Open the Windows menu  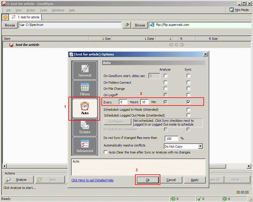(58, 10)
